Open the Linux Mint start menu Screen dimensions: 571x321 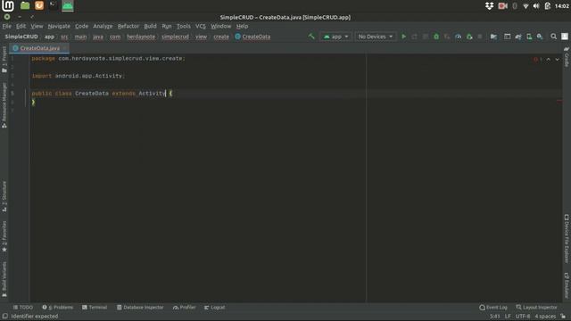tap(8, 5)
